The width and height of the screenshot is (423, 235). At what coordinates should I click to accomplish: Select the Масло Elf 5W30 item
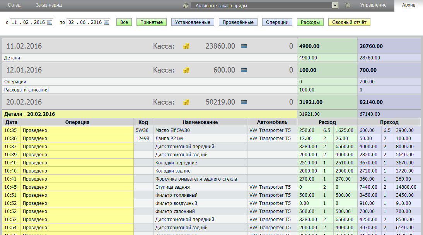pos(172,130)
